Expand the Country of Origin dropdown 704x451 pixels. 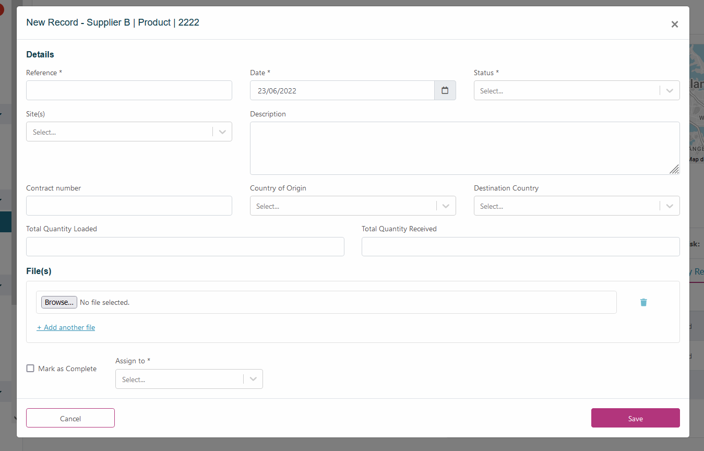[352, 206]
